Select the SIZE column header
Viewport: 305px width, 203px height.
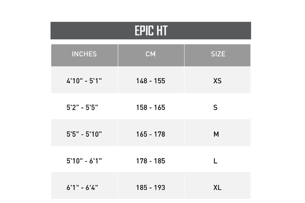tap(218, 55)
